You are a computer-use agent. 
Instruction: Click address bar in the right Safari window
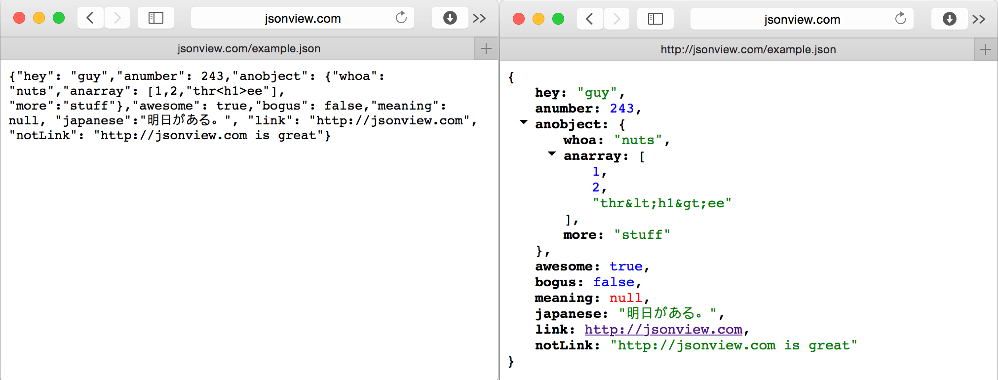pos(802,19)
